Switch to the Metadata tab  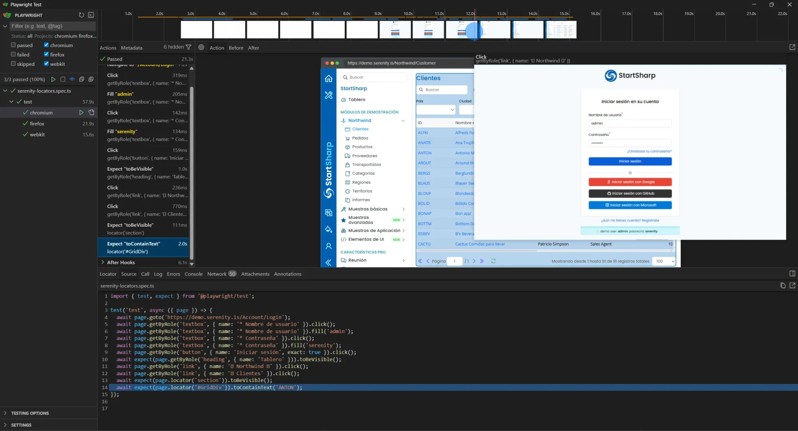pyautogui.click(x=132, y=47)
